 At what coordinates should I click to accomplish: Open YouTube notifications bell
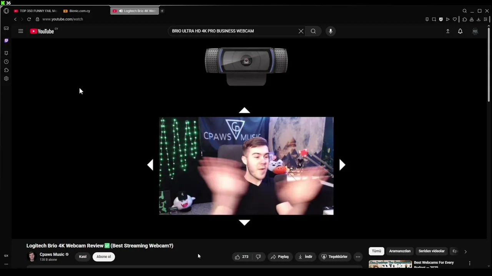460,31
